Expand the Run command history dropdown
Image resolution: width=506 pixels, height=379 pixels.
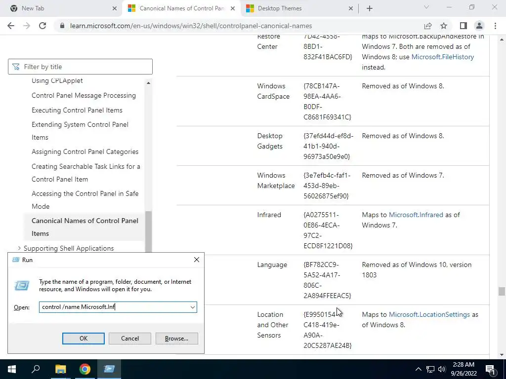[193, 307]
